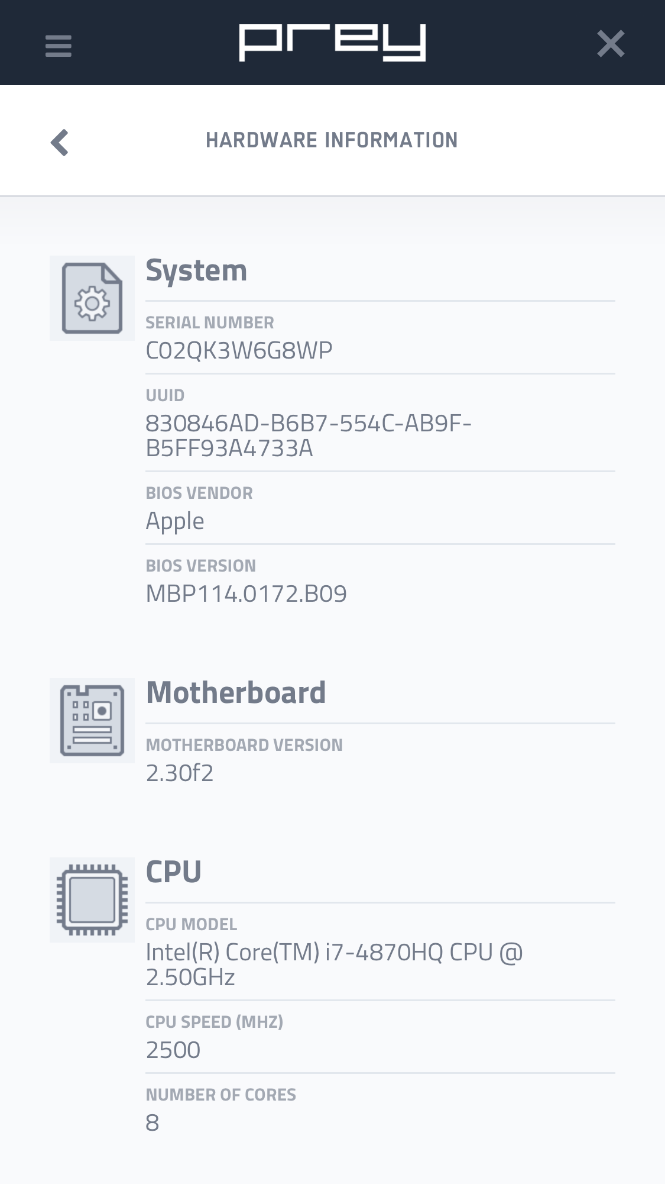Image resolution: width=665 pixels, height=1184 pixels.
Task: Click the Intel Core i7-4870HQ CPU model
Action: point(335,964)
